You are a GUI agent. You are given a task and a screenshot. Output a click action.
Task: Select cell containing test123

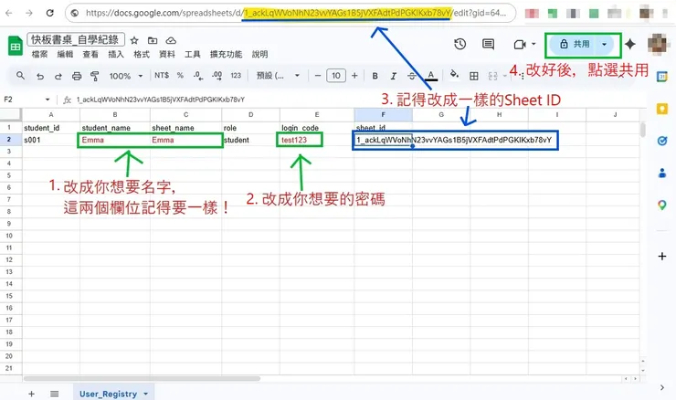[x=317, y=140]
